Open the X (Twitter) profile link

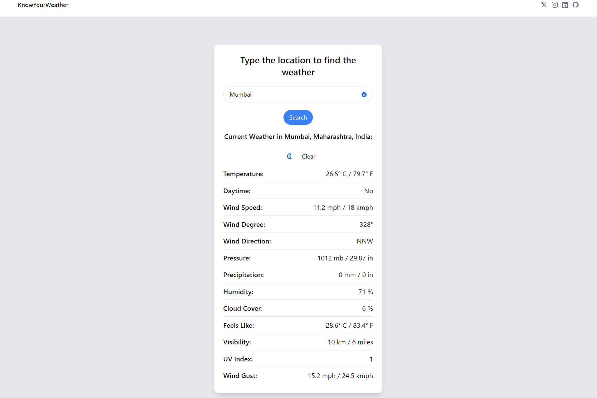coord(544,5)
